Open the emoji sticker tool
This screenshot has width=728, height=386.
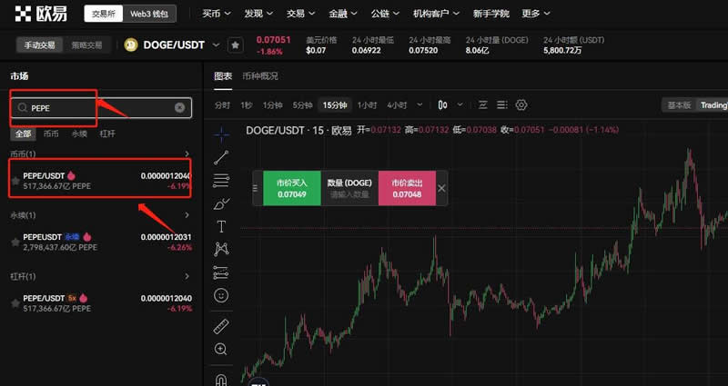click(x=221, y=295)
